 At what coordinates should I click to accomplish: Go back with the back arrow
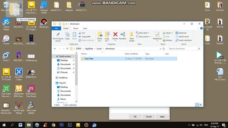pyautogui.click(x=55, y=49)
